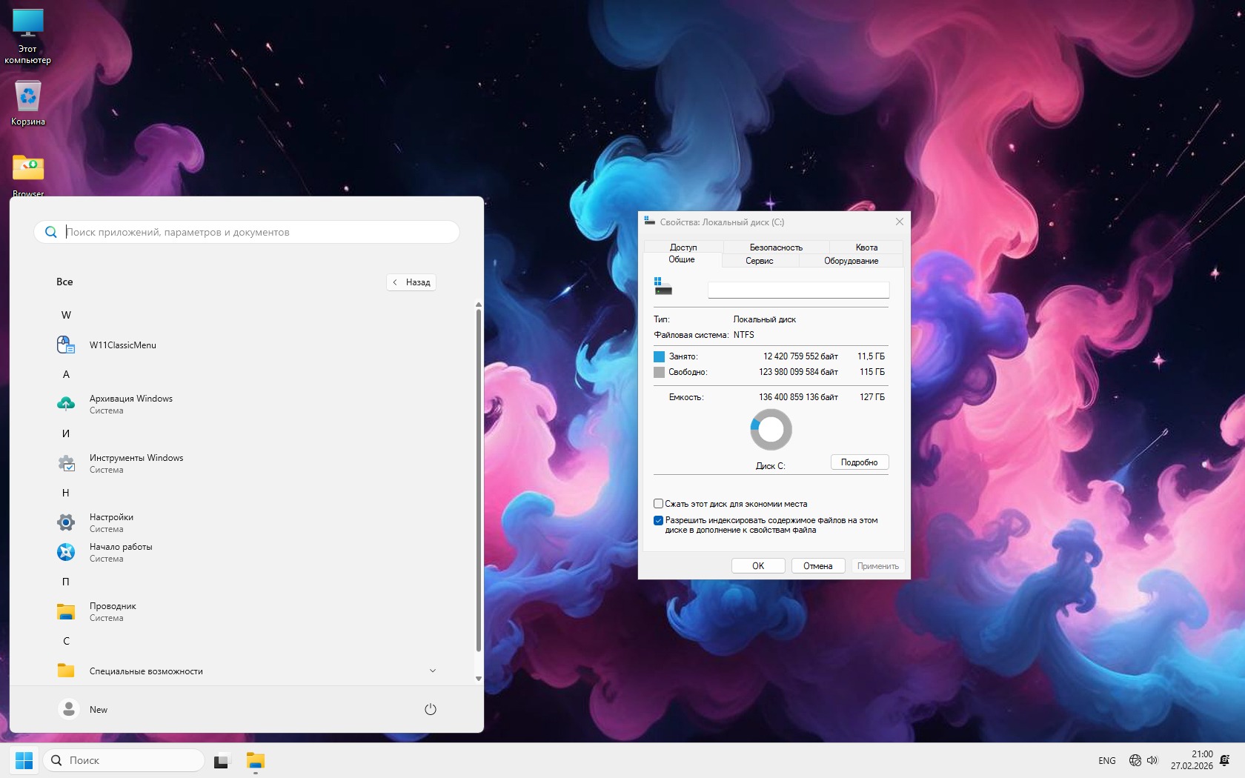Uncheck 'Разрешить индексировать' checkbox
1245x778 pixels.
[658, 520]
